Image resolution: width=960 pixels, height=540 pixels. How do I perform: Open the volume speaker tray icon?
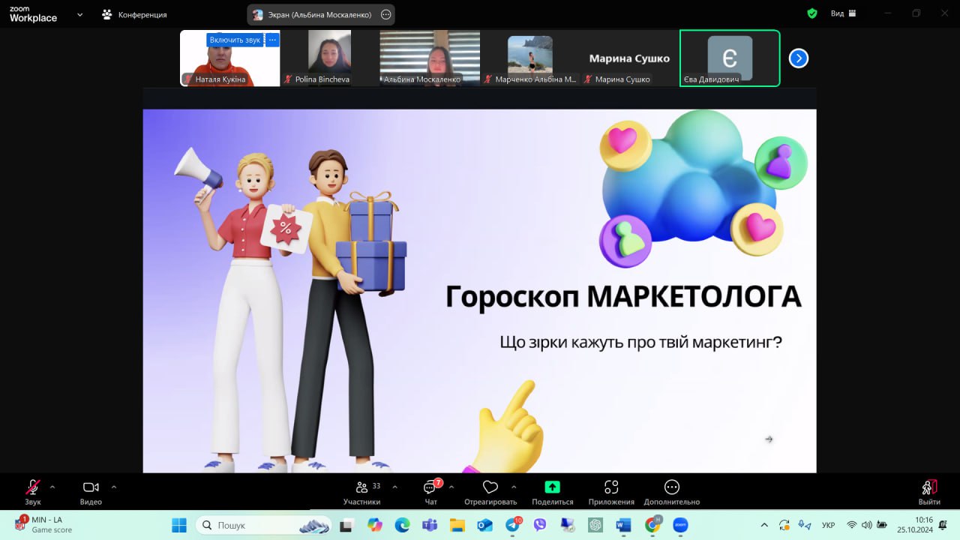pyautogui.click(x=867, y=525)
